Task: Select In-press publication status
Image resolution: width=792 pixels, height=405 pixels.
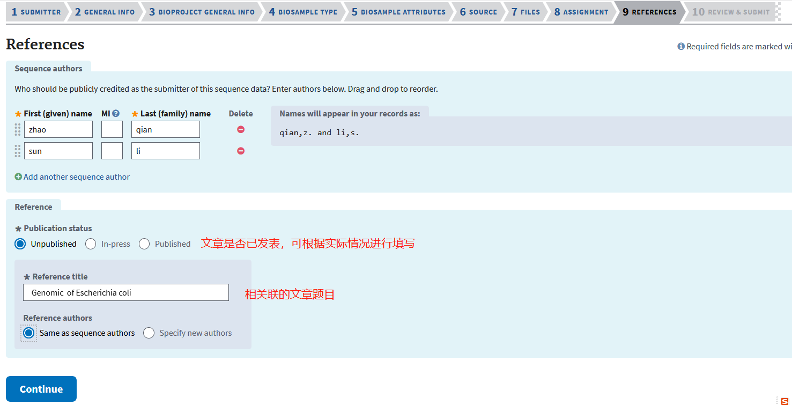Action: pos(91,244)
